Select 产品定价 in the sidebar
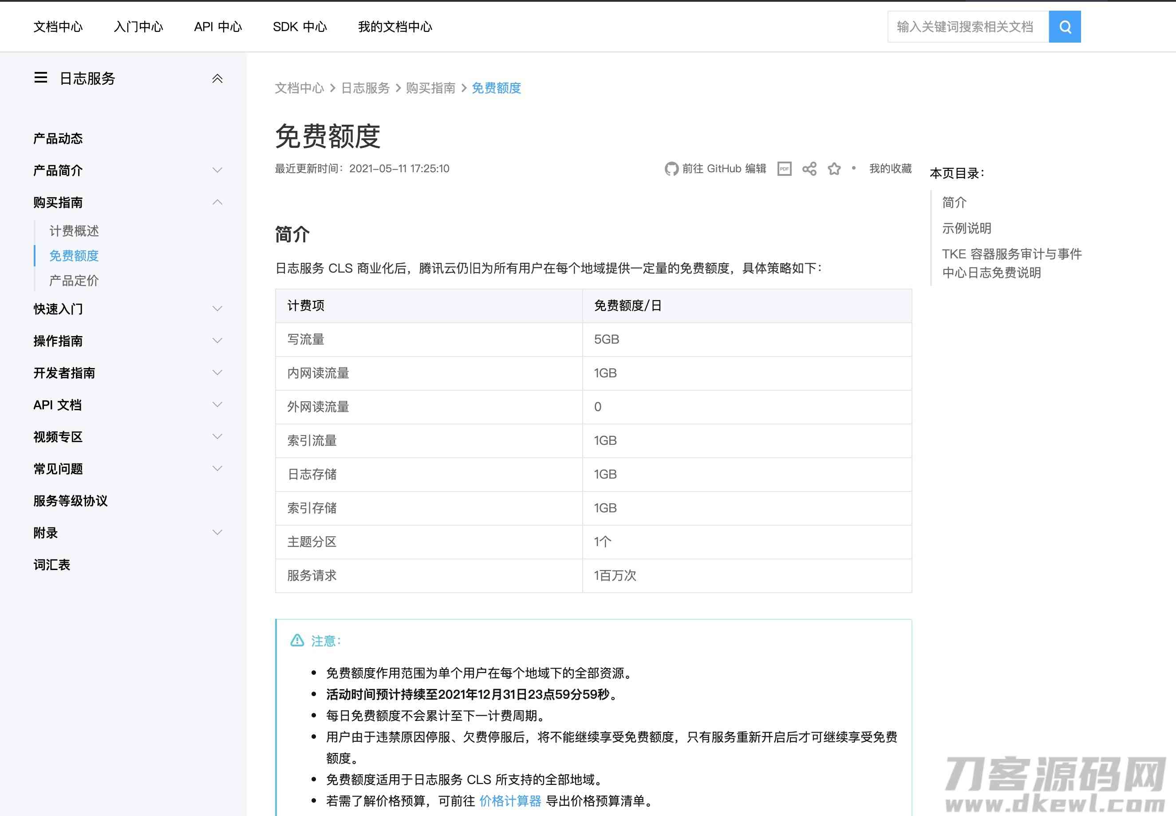The image size is (1176, 816). pyautogui.click(x=74, y=280)
